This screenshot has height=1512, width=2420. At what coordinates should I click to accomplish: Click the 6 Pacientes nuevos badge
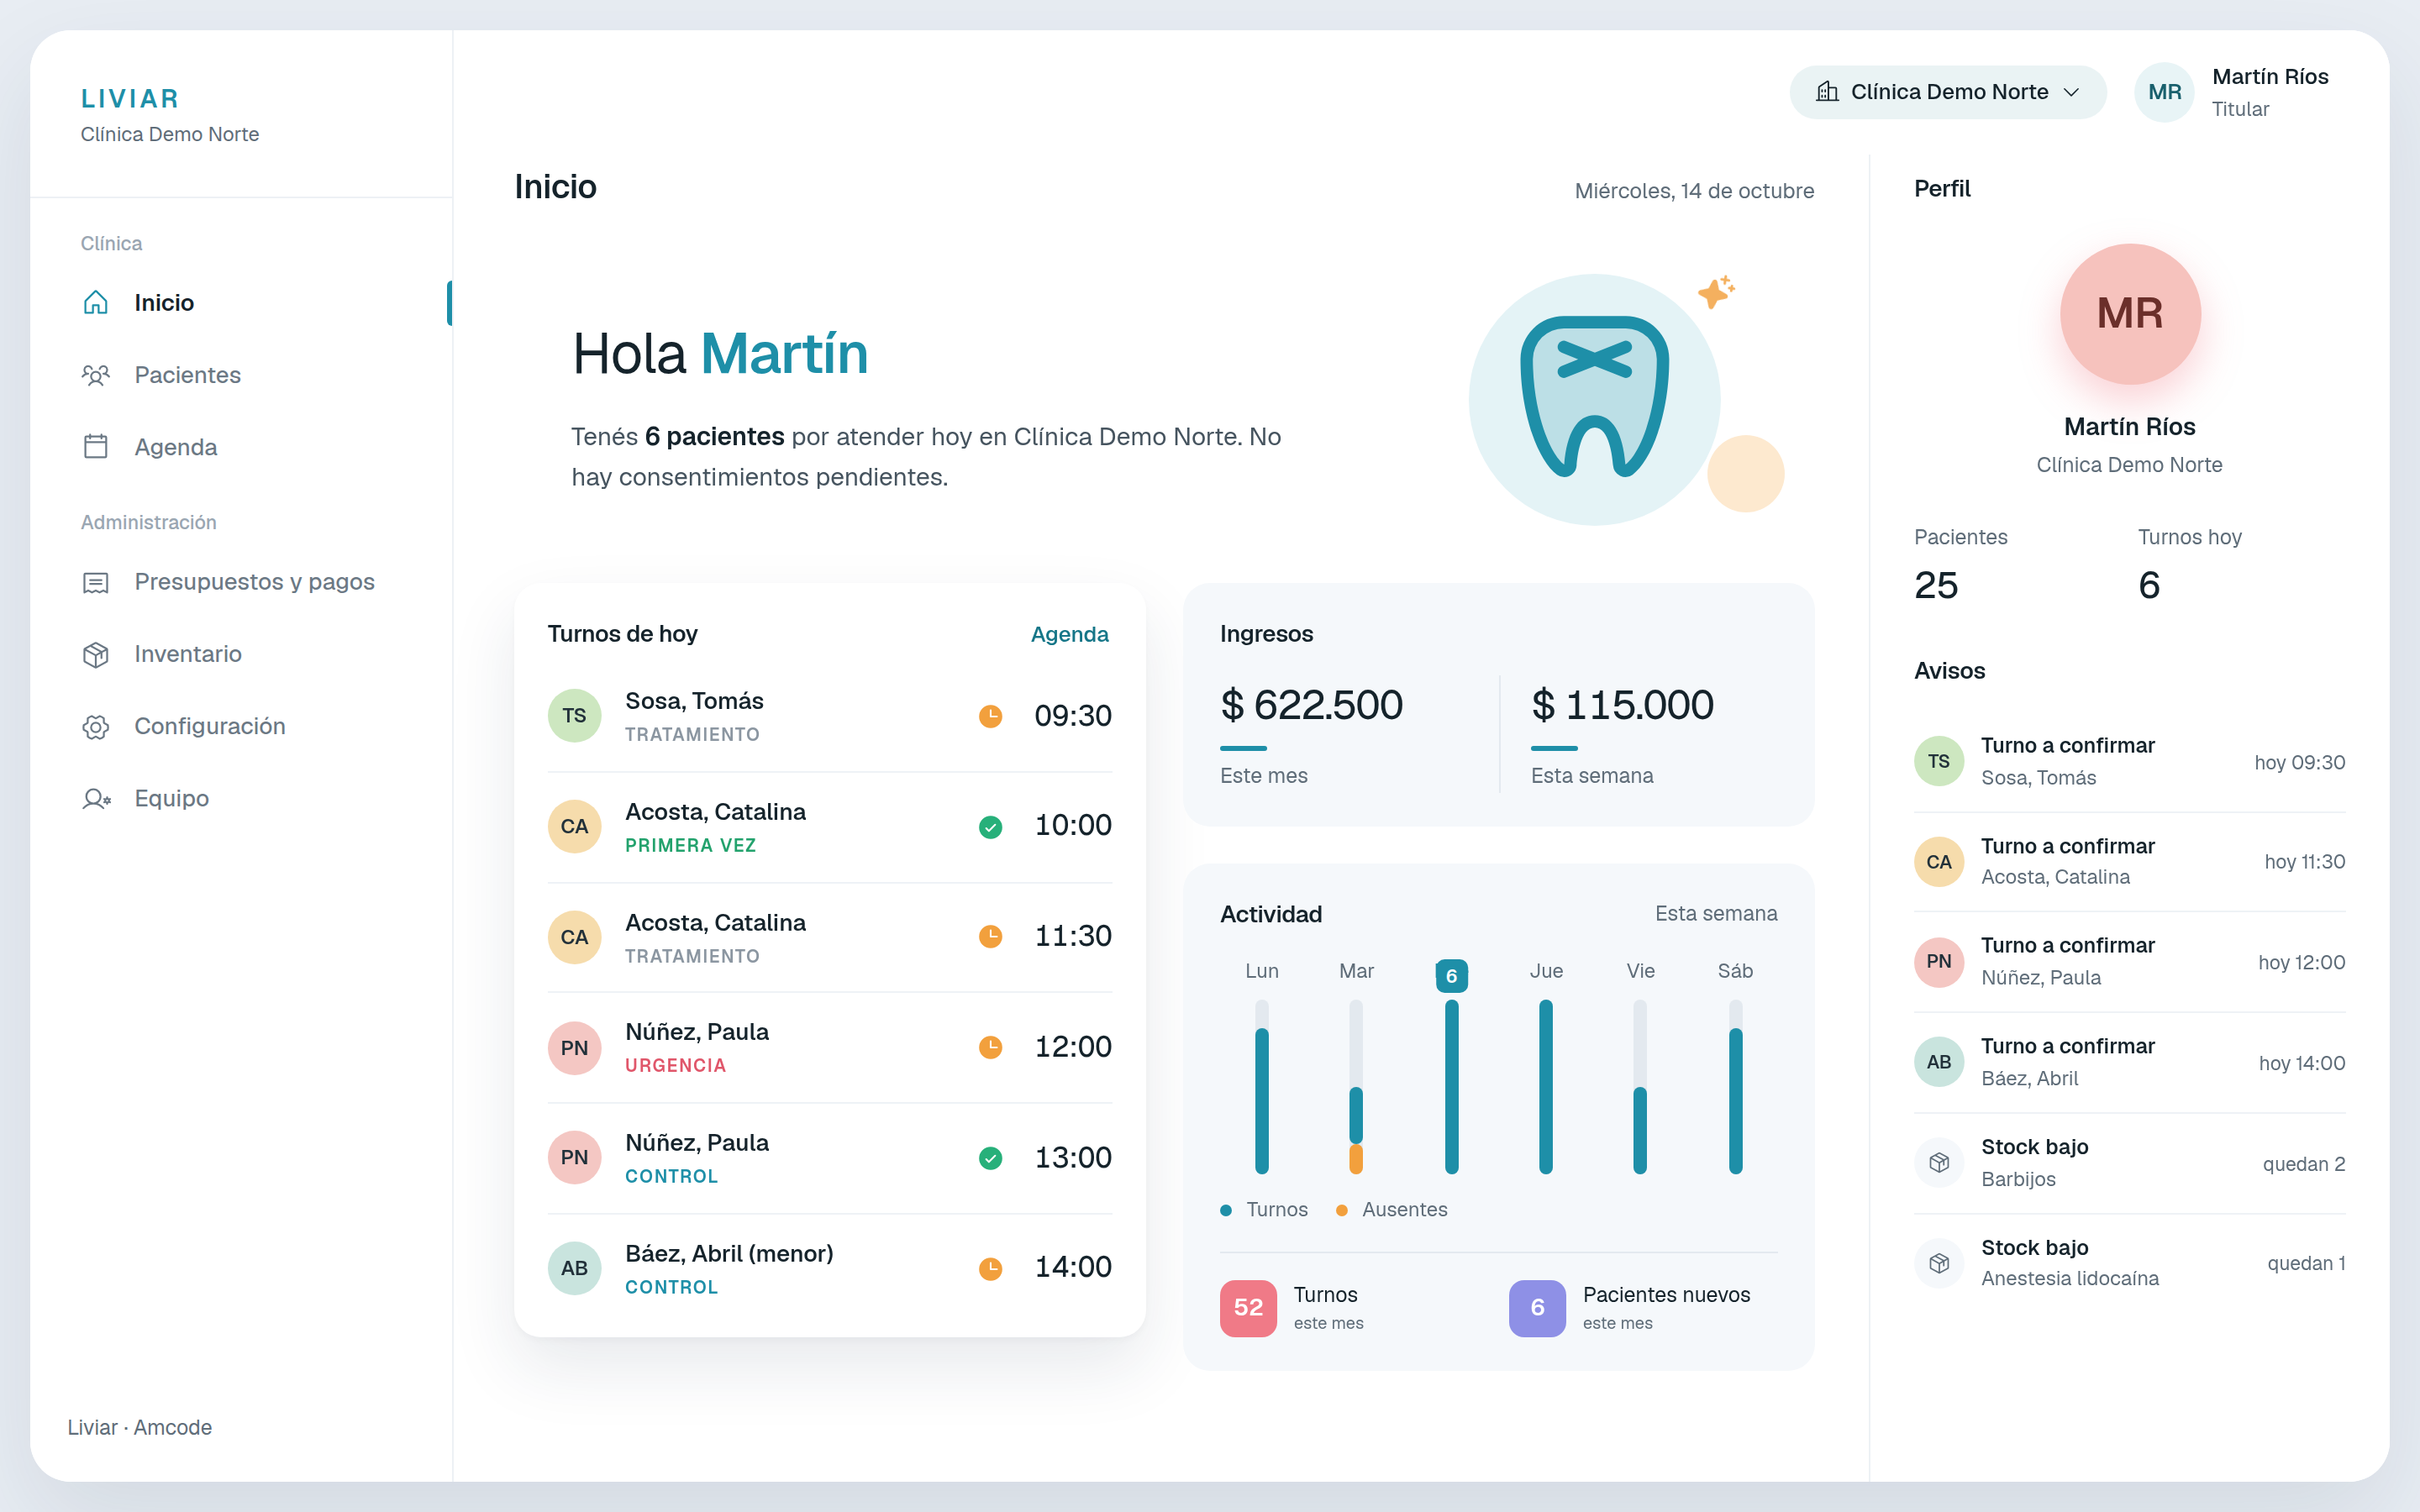(1536, 1307)
